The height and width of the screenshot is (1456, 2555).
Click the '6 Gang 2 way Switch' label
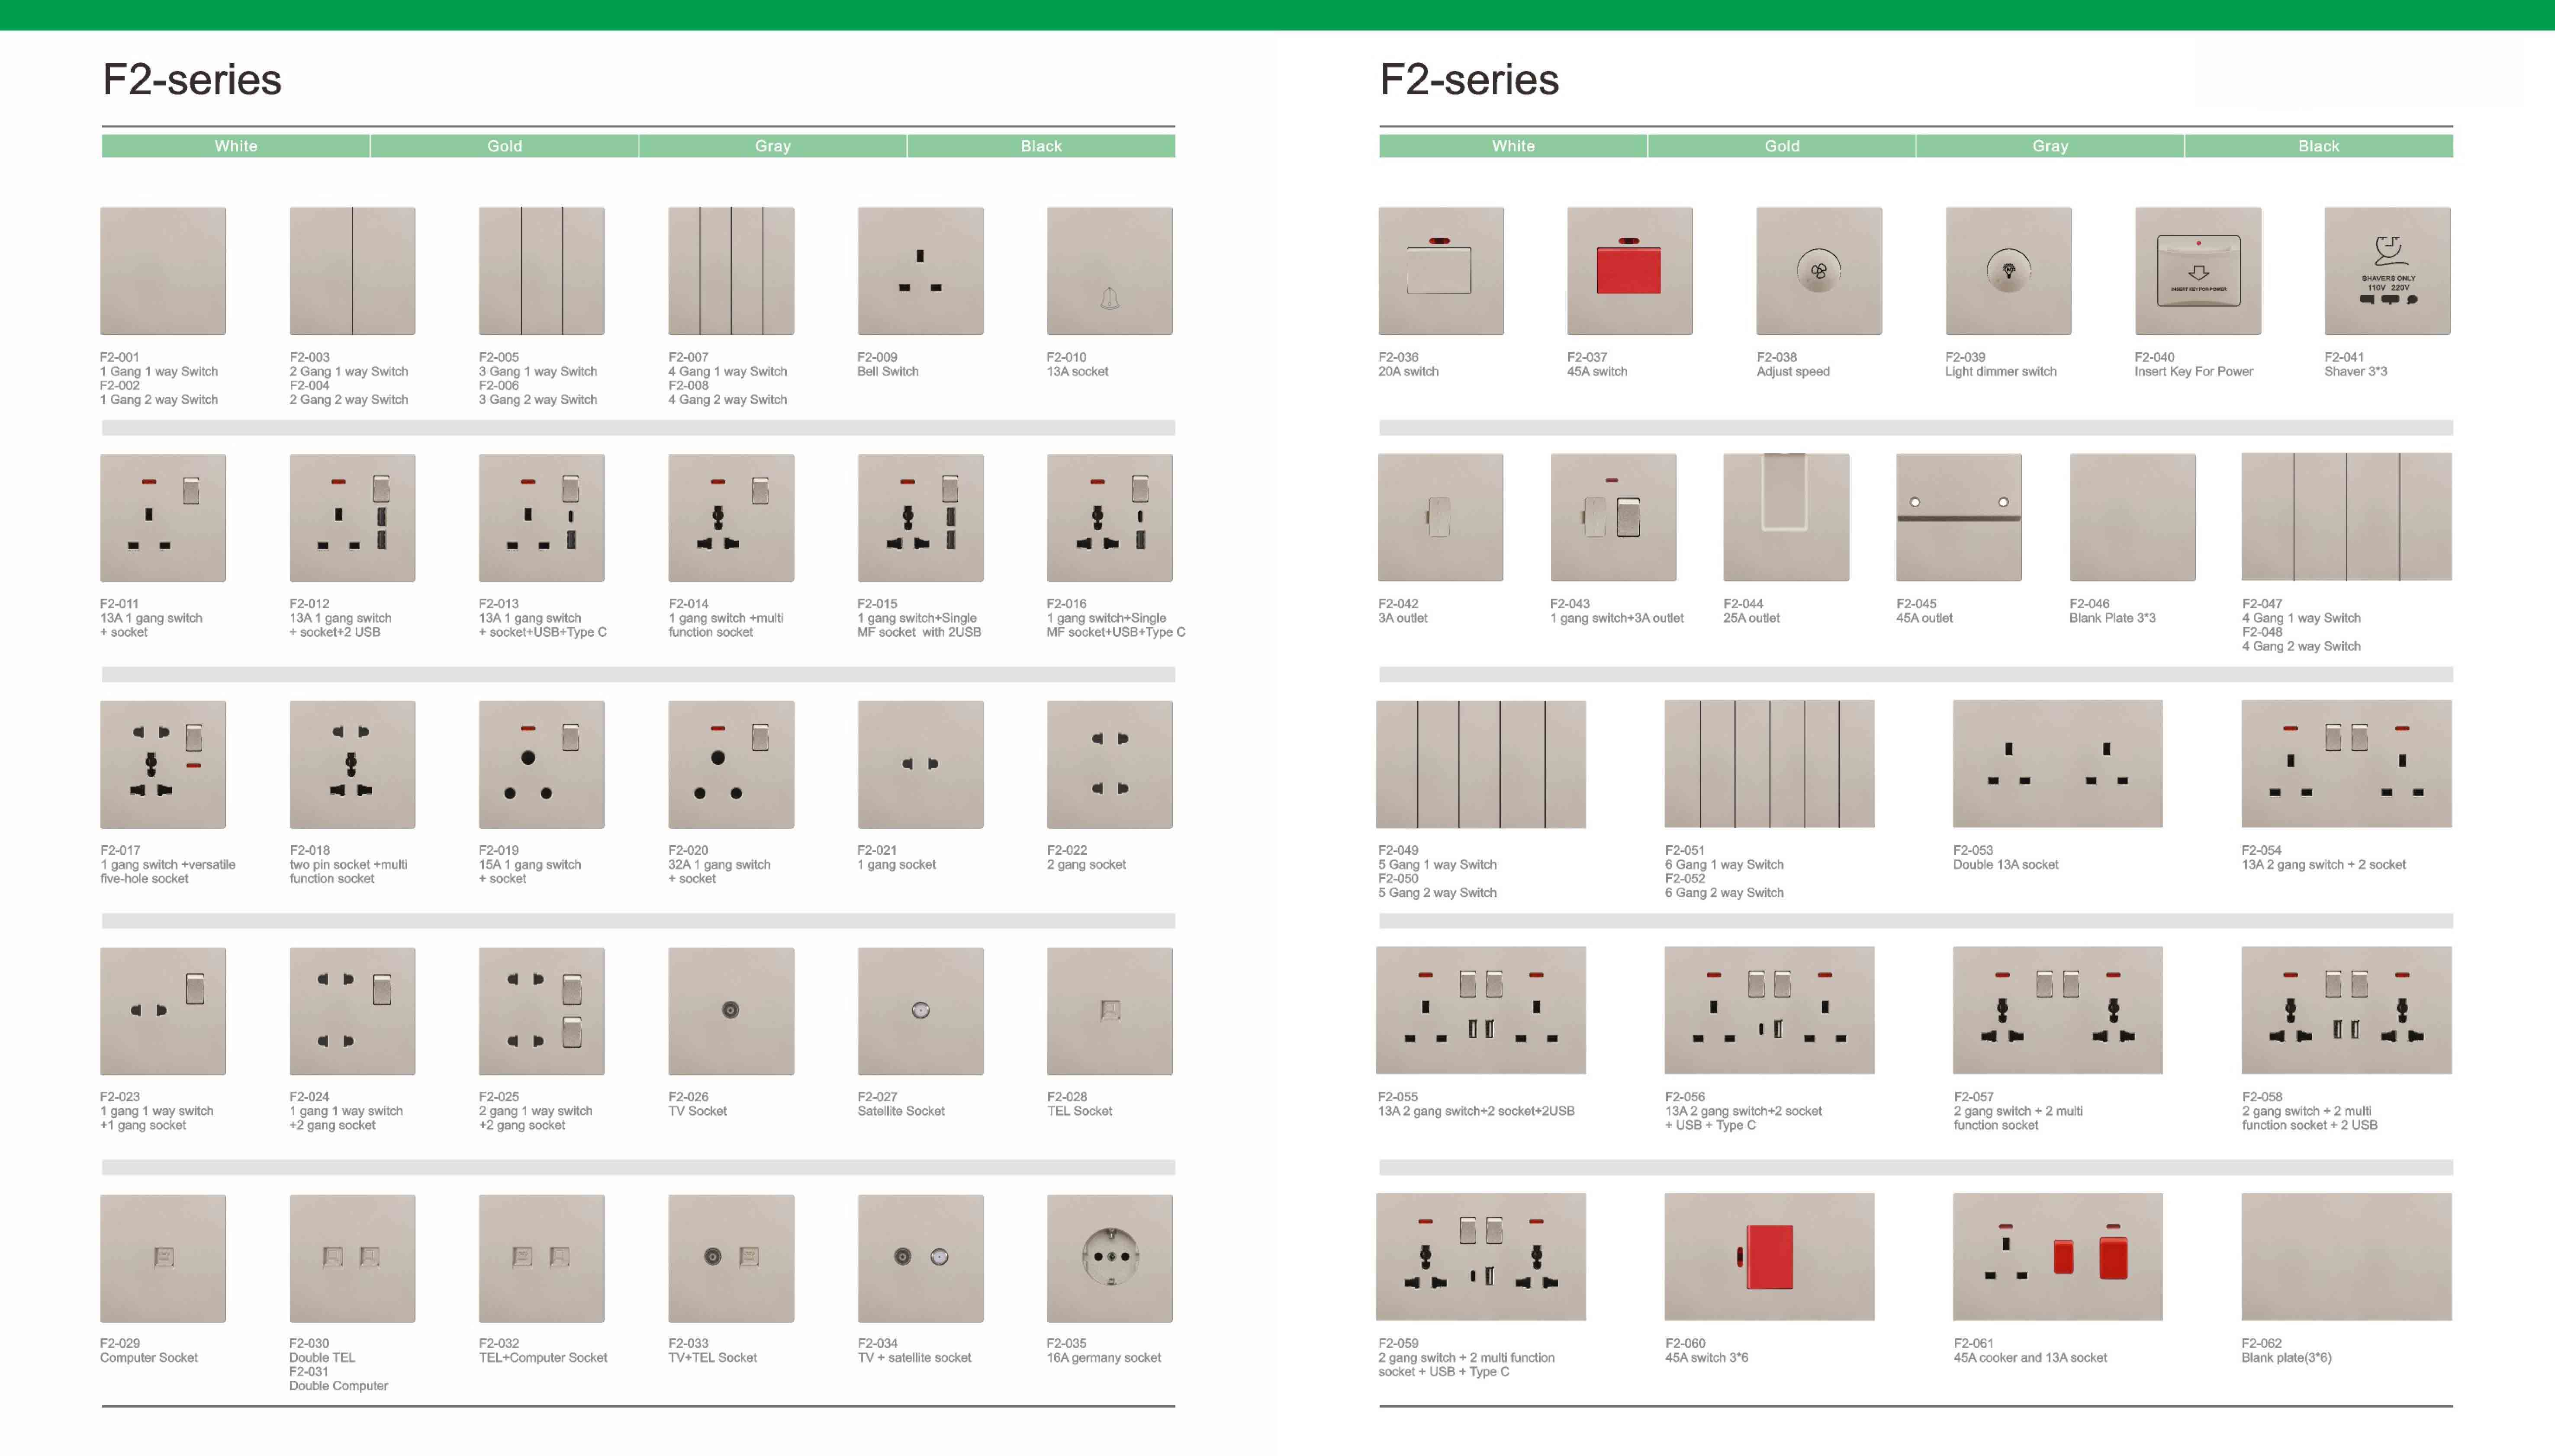coord(1724,893)
